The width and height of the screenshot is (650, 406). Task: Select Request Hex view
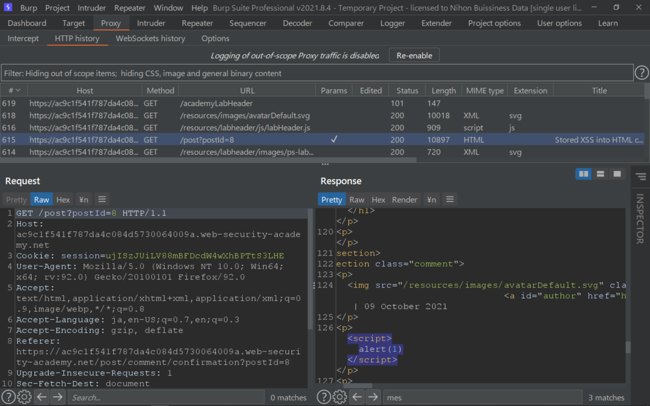(x=63, y=199)
